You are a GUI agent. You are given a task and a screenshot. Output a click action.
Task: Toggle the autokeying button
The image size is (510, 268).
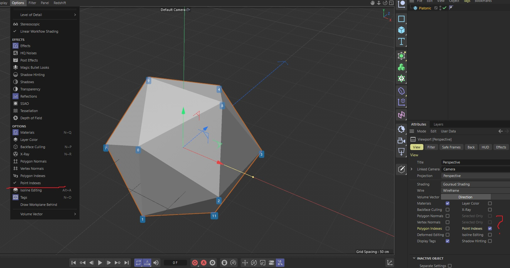click(204, 263)
